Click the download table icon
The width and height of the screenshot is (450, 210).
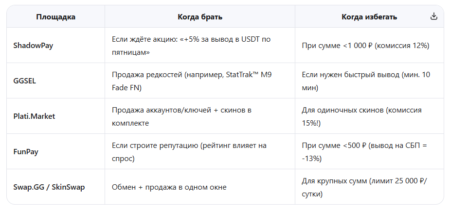coord(434,16)
